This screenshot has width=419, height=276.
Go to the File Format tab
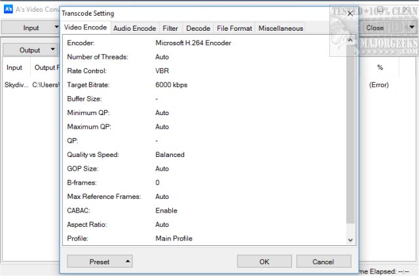pos(234,28)
